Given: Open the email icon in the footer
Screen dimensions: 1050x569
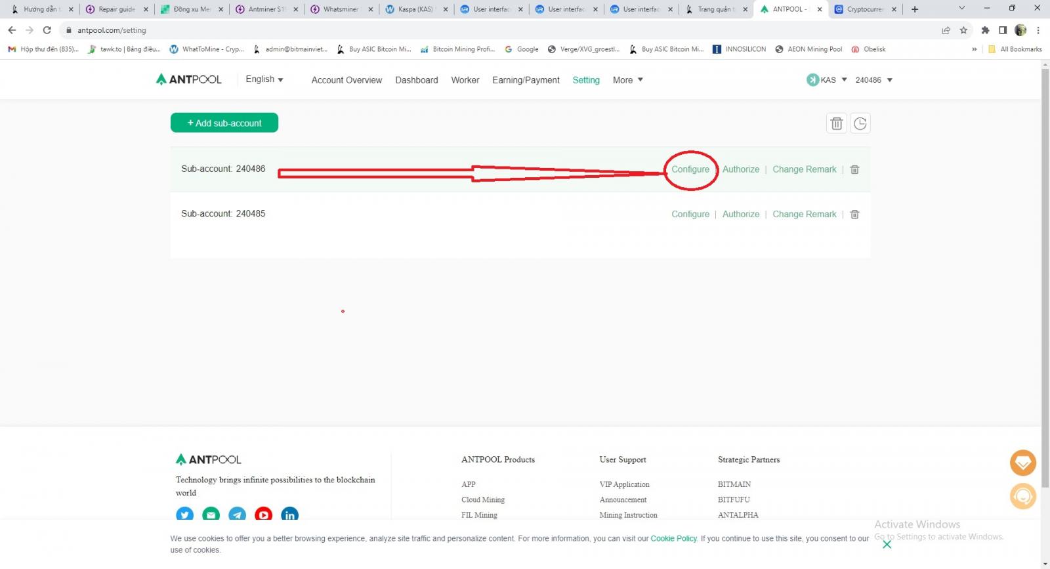Looking at the screenshot, I should 211,515.
